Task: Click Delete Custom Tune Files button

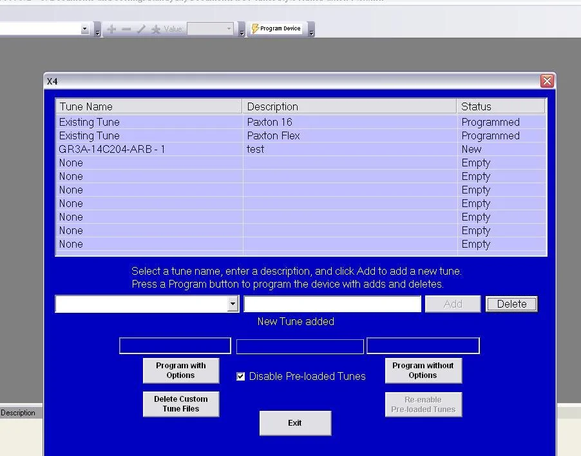Action: click(x=181, y=404)
